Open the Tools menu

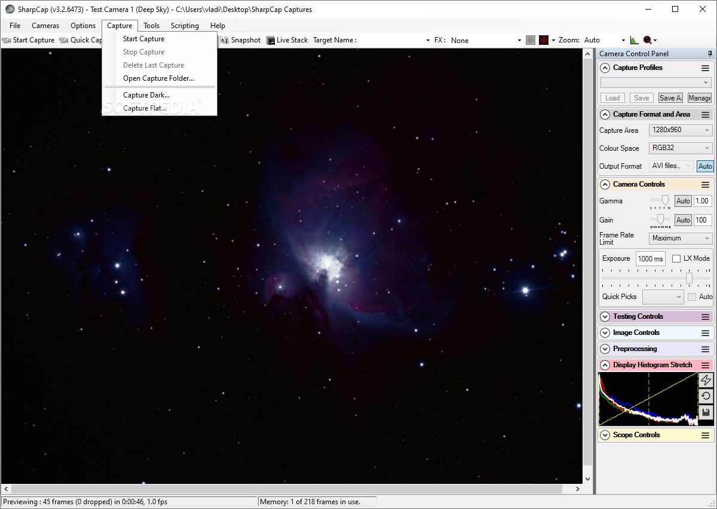(152, 26)
